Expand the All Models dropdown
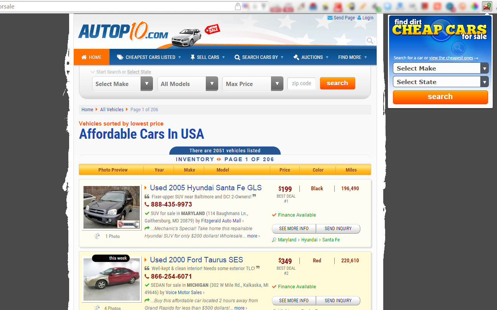The width and height of the screenshot is (497, 310). (x=188, y=84)
